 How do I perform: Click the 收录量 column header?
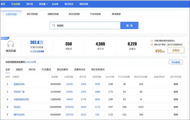point(55,77)
